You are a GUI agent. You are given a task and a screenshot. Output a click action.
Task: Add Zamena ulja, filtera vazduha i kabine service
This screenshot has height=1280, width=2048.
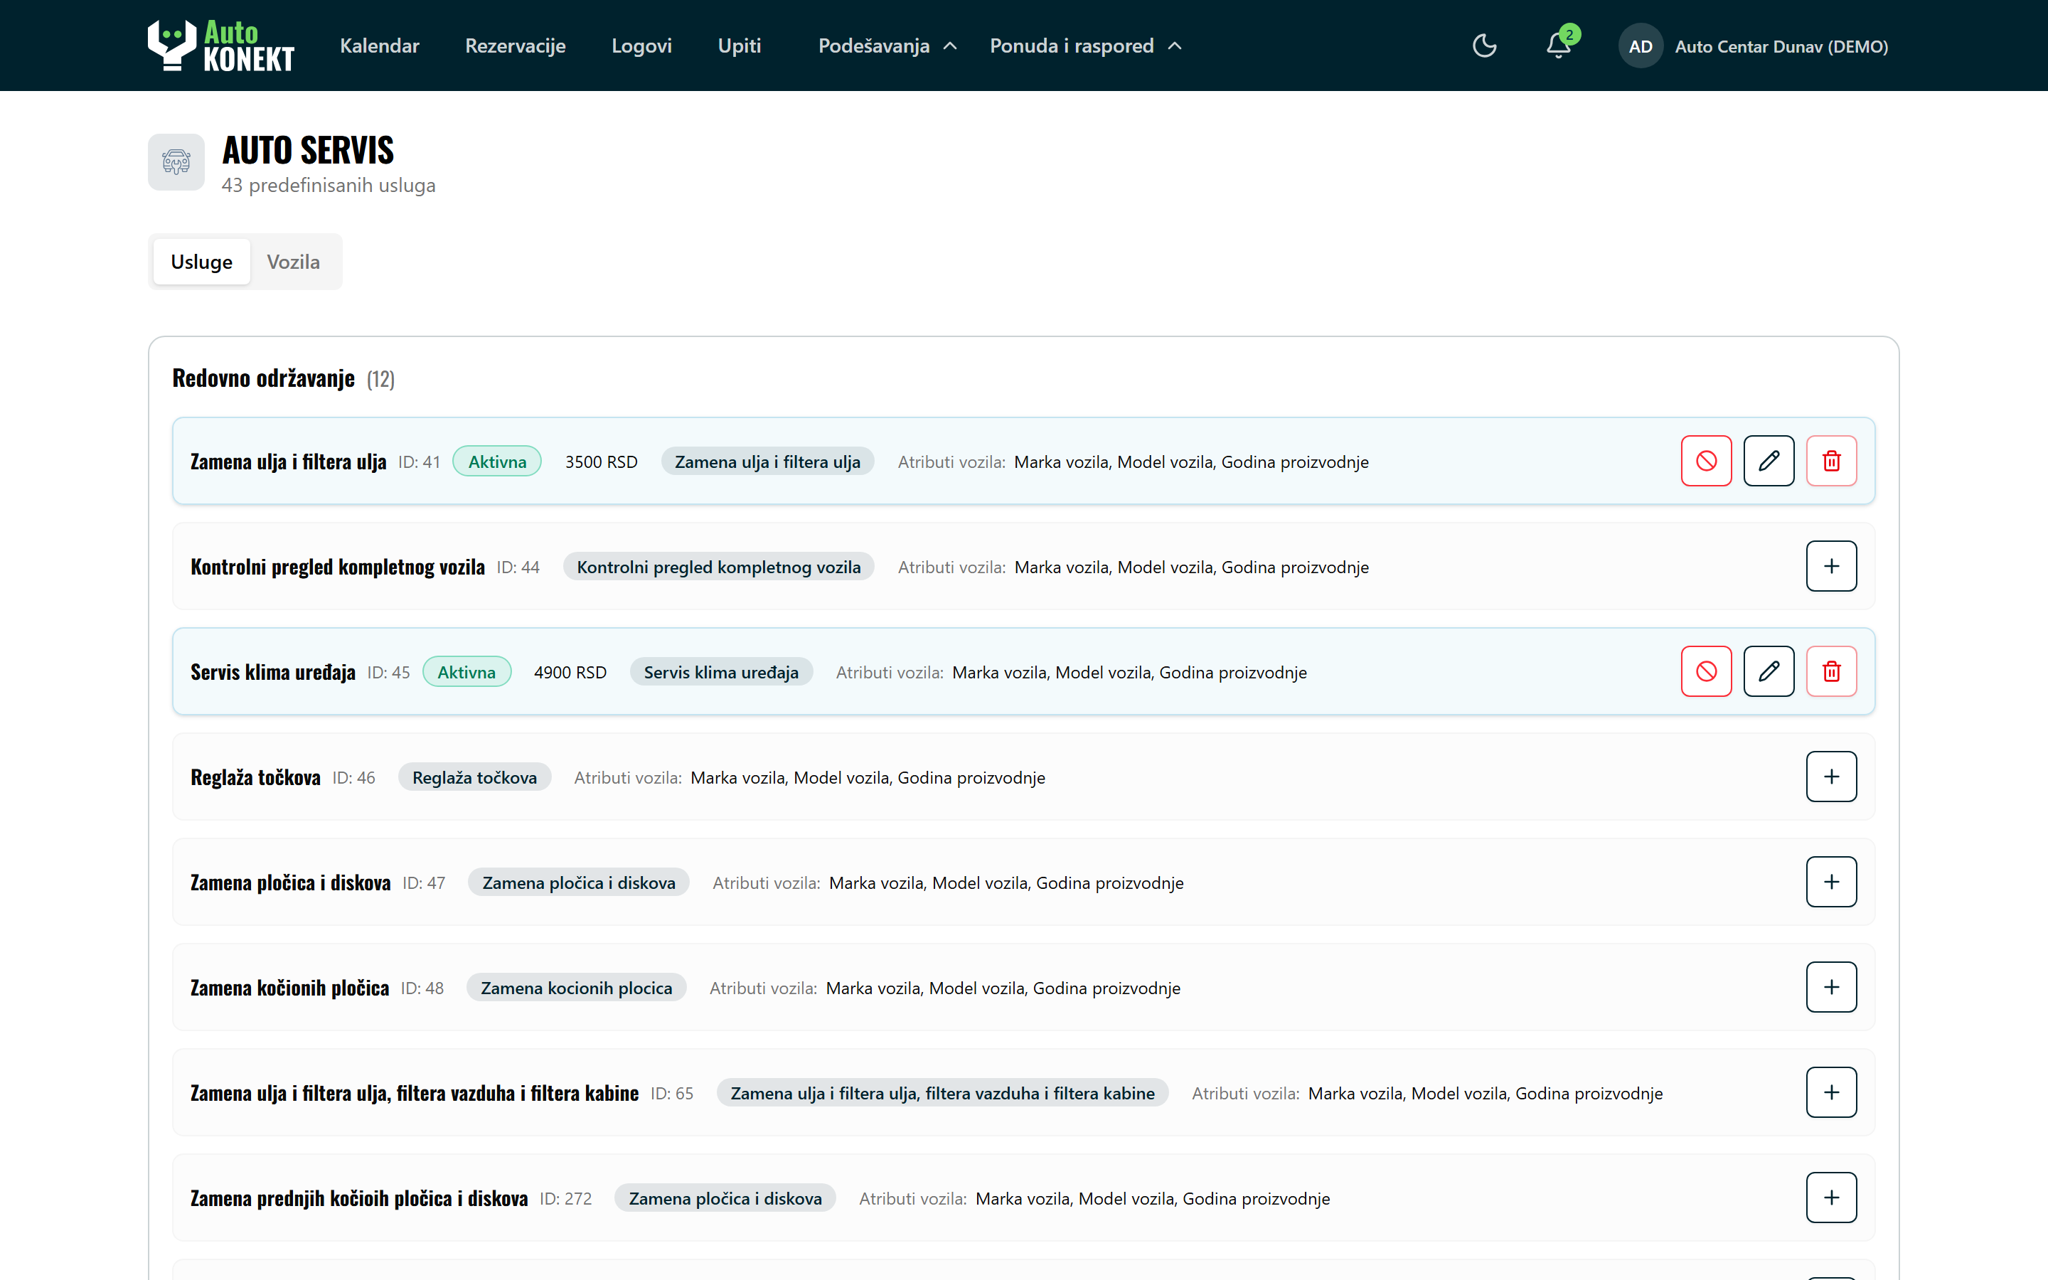tap(1831, 1092)
